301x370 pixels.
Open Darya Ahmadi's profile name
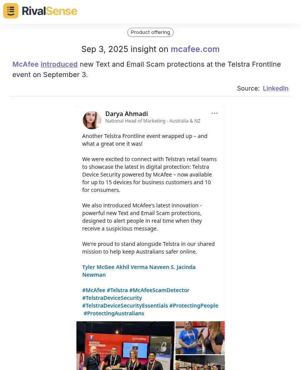coord(127,114)
